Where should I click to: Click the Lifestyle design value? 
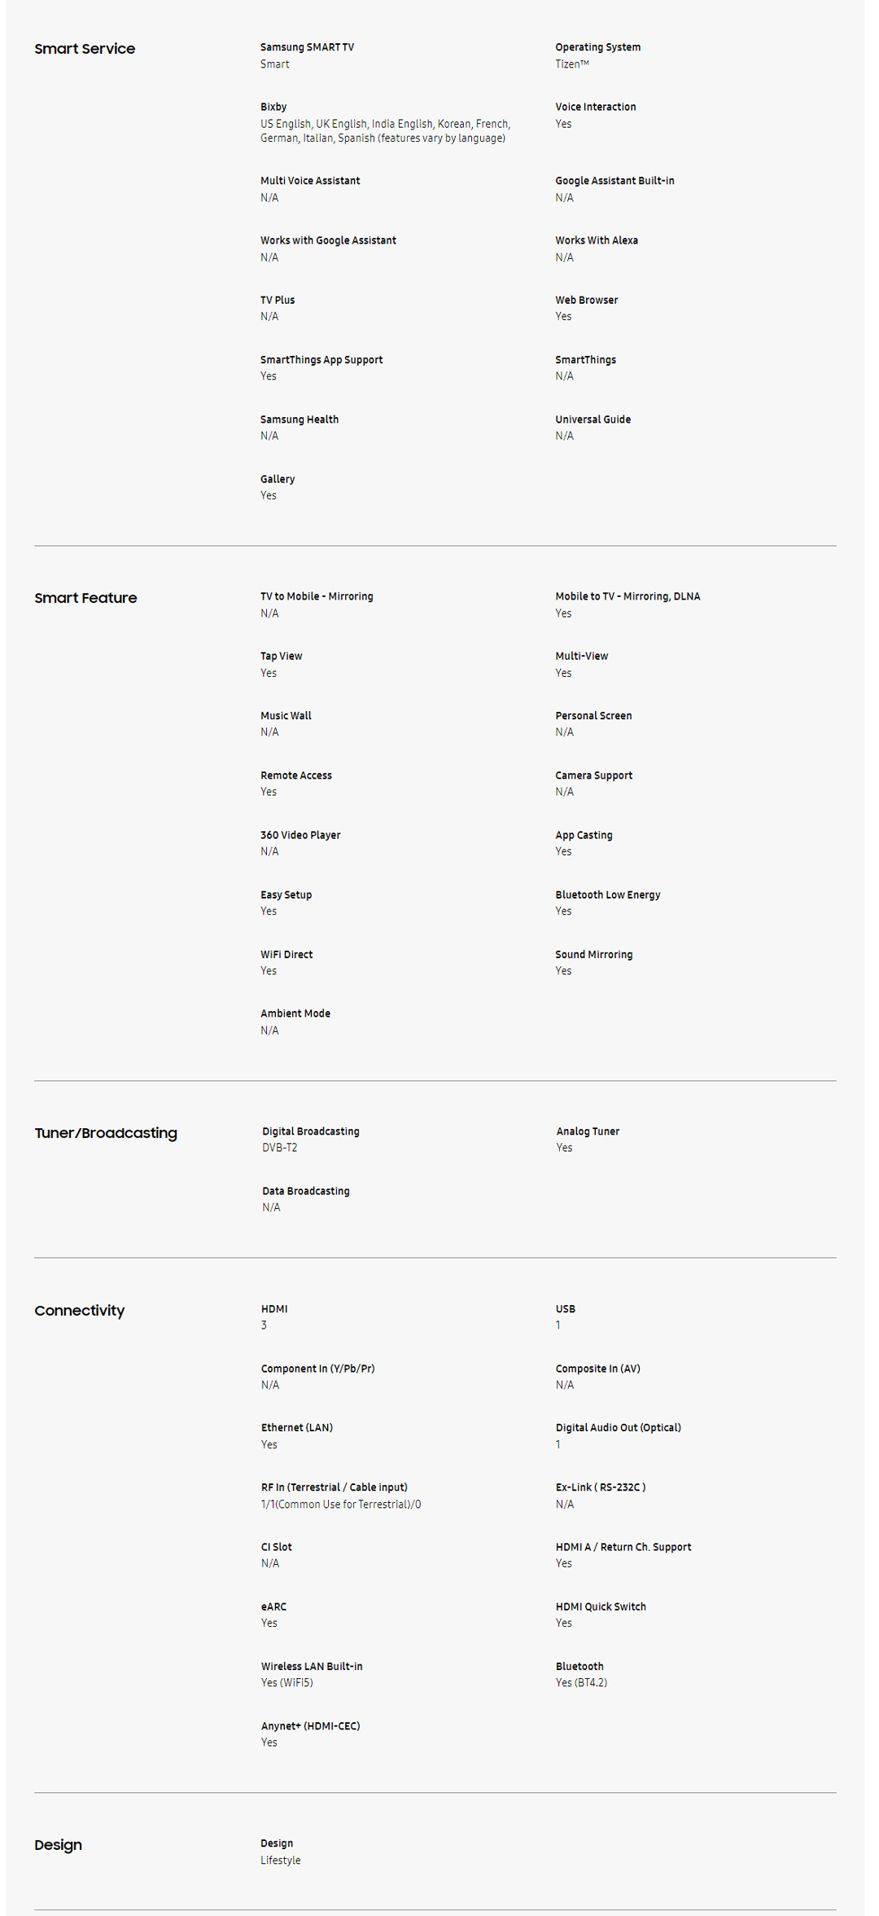click(x=281, y=1861)
